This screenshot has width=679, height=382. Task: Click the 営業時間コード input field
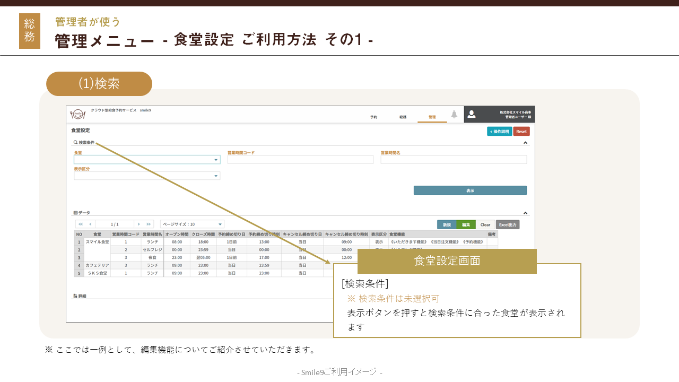click(x=300, y=160)
